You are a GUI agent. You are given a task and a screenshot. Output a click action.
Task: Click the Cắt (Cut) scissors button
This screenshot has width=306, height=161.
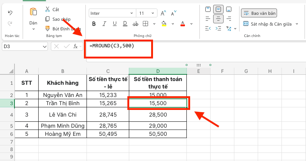(x=52, y=9)
